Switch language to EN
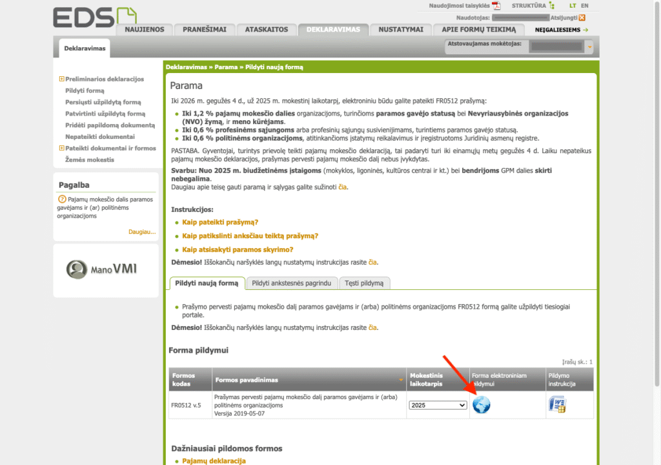The height and width of the screenshot is (465, 661). [585, 6]
